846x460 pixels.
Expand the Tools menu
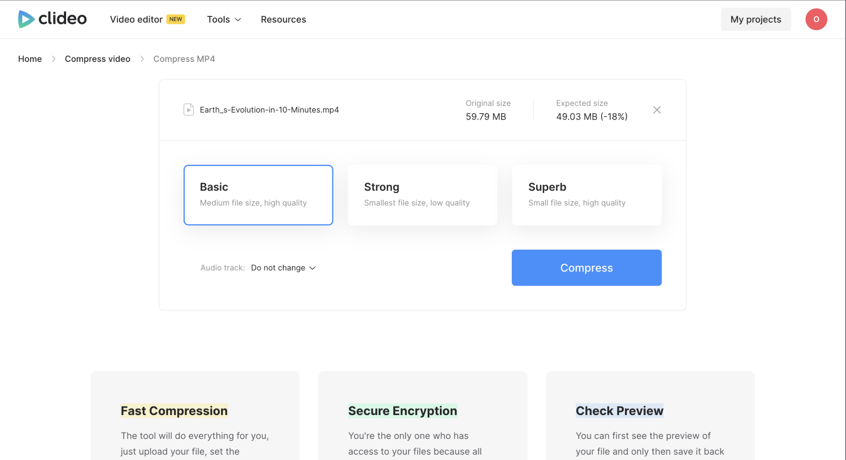pos(224,20)
